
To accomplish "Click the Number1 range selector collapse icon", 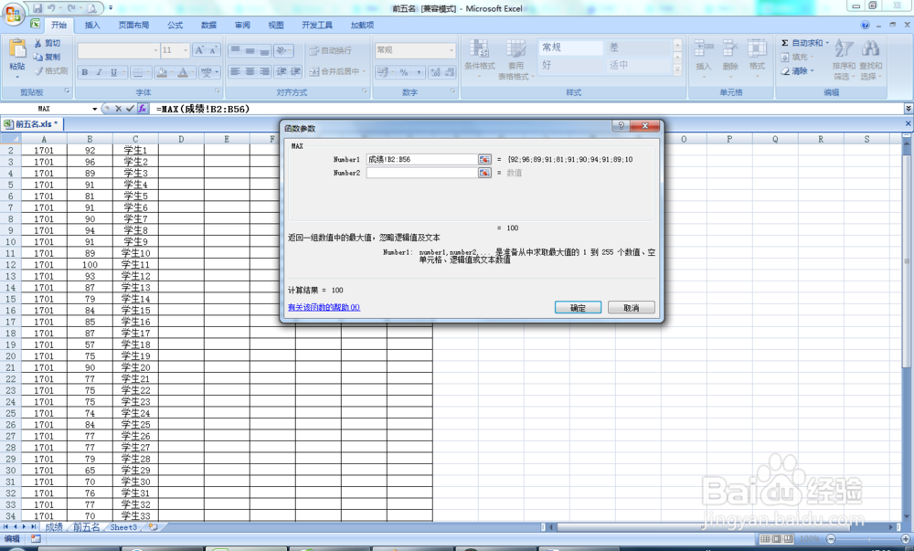I will (x=484, y=160).
